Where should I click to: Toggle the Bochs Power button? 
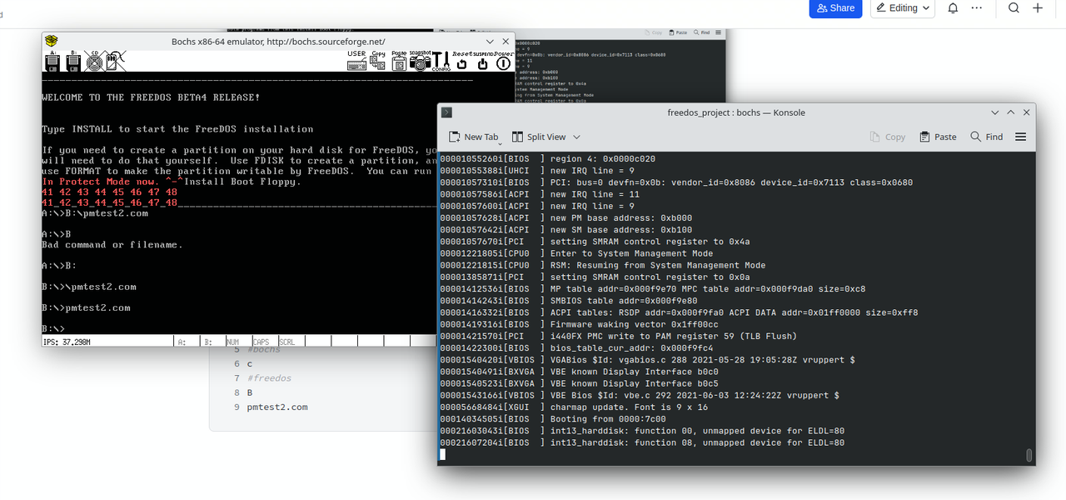(504, 61)
